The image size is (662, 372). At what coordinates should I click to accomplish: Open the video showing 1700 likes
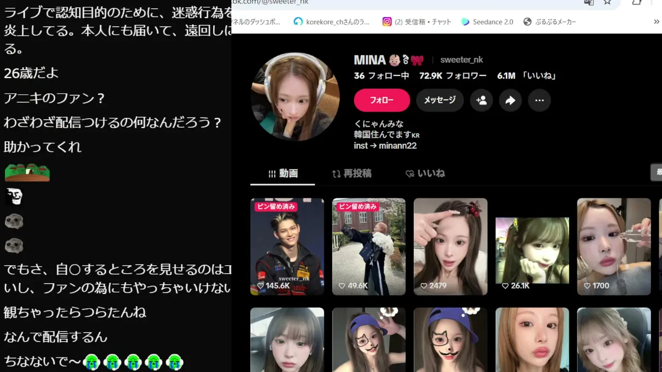click(614, 246)
